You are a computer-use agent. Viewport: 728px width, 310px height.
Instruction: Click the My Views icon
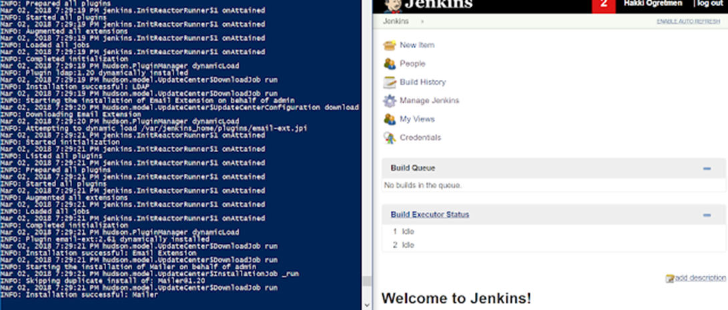(389, 119)
